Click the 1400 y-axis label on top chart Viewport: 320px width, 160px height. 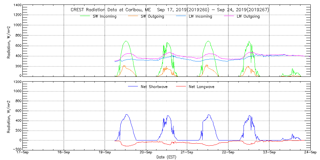pyautogui.click(x=17, y=6)
